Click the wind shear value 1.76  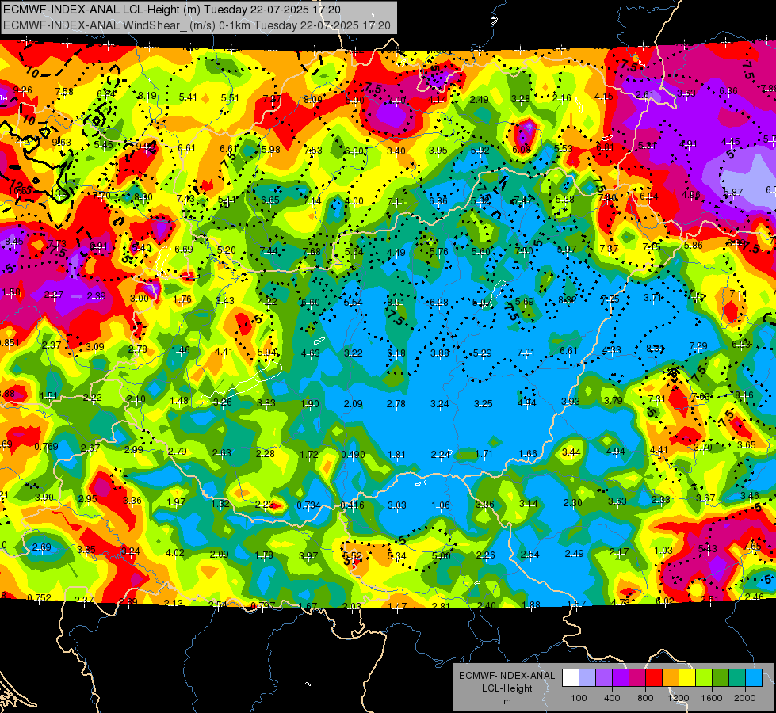[x=182, y=299]
